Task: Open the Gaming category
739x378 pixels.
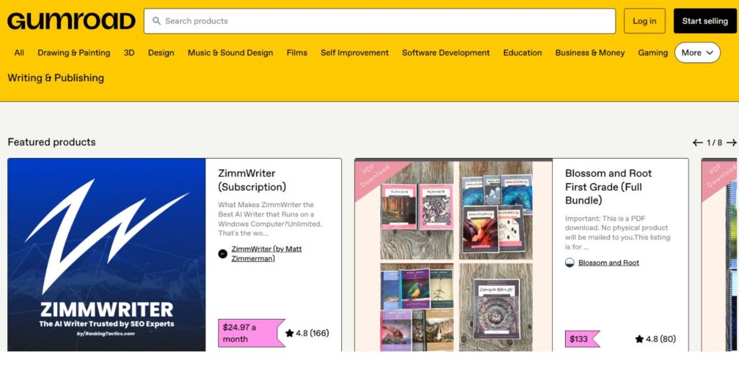Action: (x=652, y=53)
